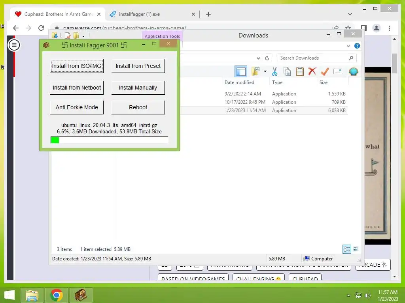Click the blue Help question mark icon
Screen dimensions: 405x303
coord(357,46)
